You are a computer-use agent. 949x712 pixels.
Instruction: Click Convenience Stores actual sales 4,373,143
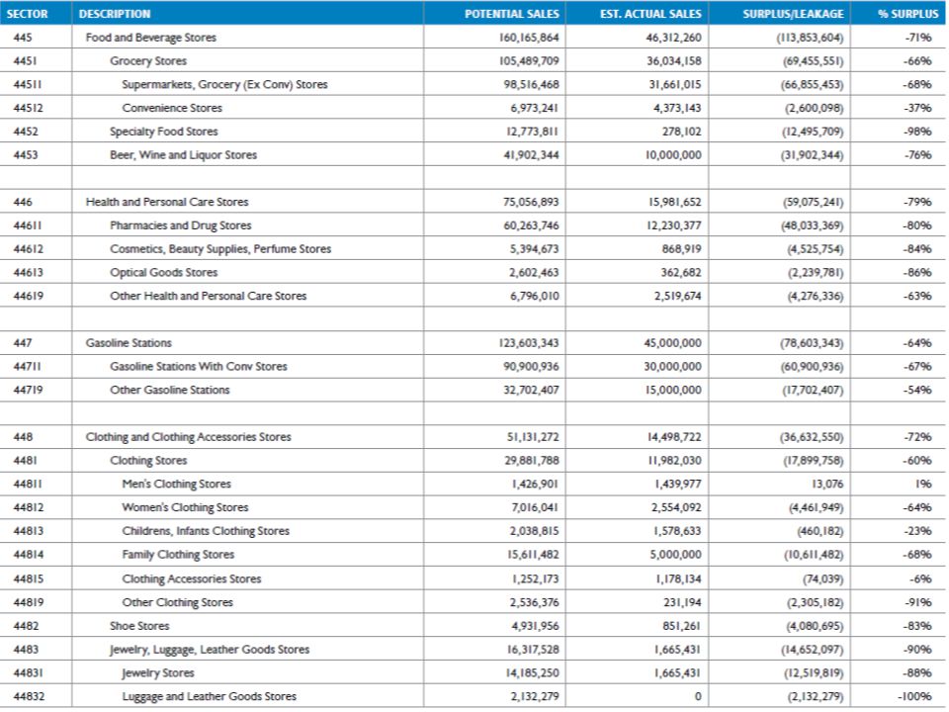[676, 109]
